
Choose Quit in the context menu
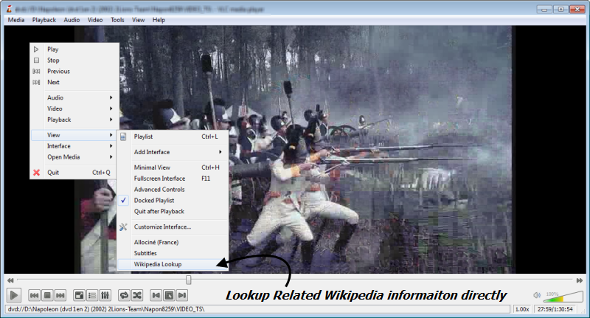(74, 173)
